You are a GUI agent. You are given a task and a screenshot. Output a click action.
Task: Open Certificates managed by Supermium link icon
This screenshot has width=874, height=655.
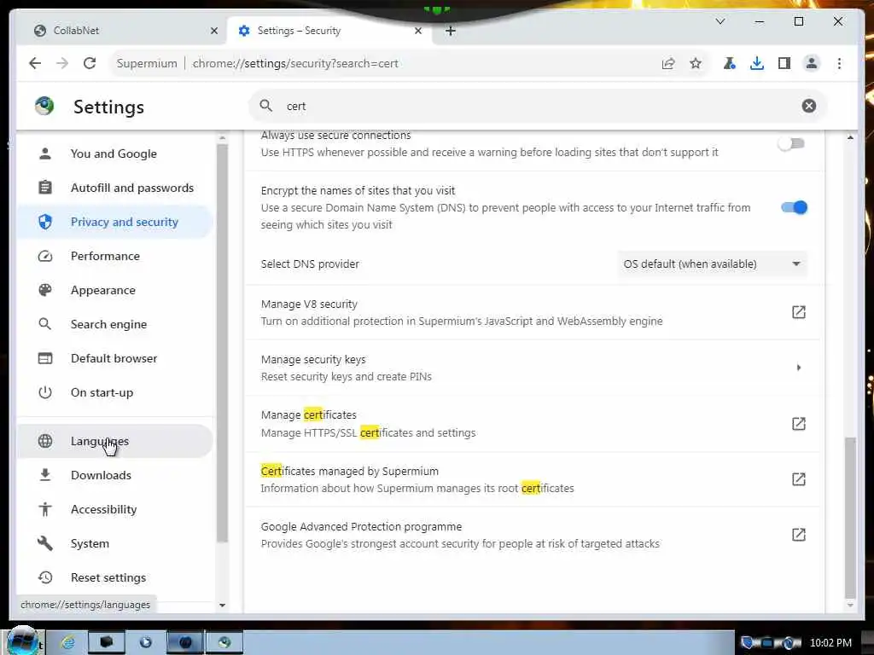pyautogui.click(x=798, y=479)
